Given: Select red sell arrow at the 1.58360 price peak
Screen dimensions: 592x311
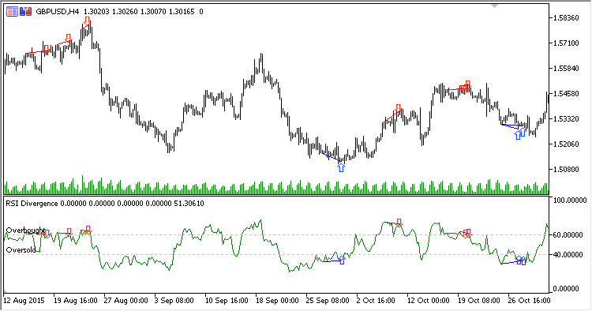Looking at the screenshot, I should (x=88, y=21).
